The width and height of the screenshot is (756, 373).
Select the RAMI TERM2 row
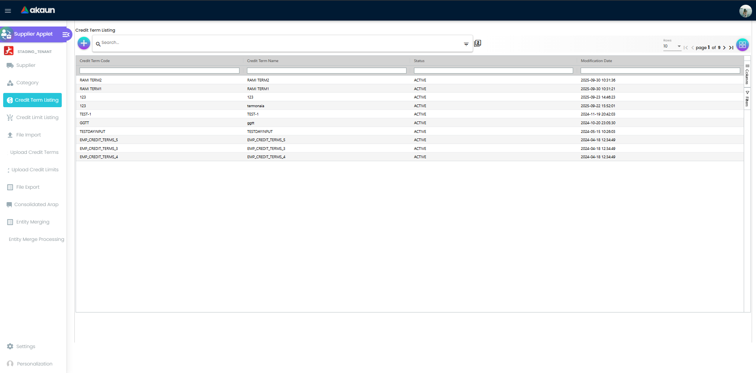[x=91, y=80]
